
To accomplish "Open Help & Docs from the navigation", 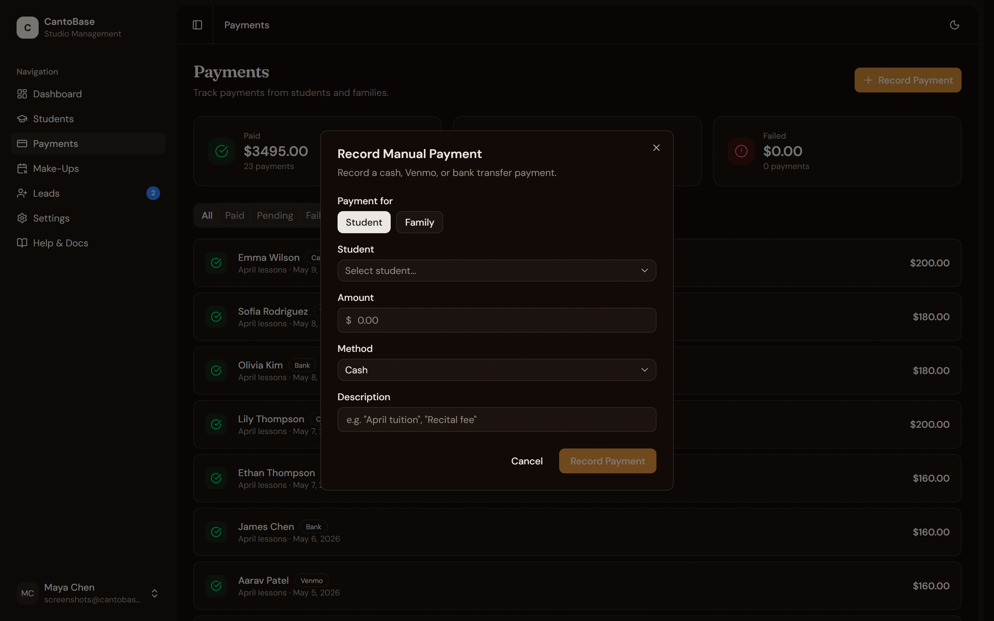I will [88, 243].
